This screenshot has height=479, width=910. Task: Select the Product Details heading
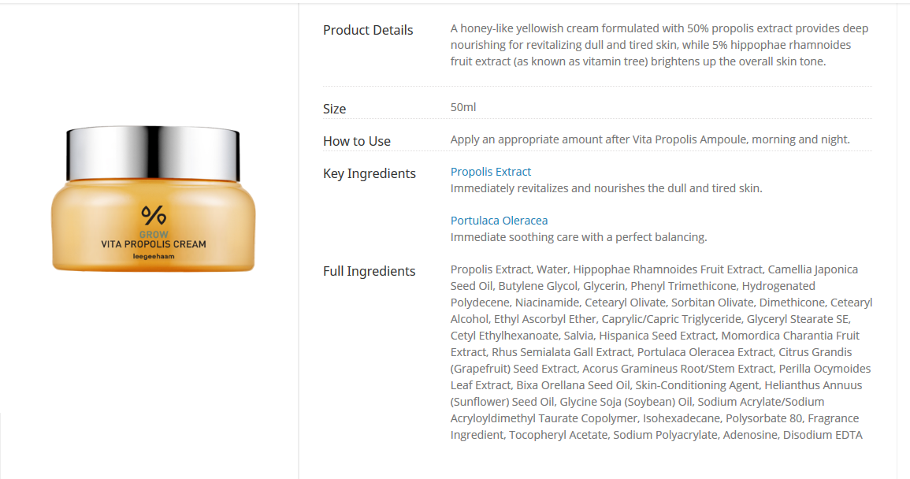pos(368,30)
